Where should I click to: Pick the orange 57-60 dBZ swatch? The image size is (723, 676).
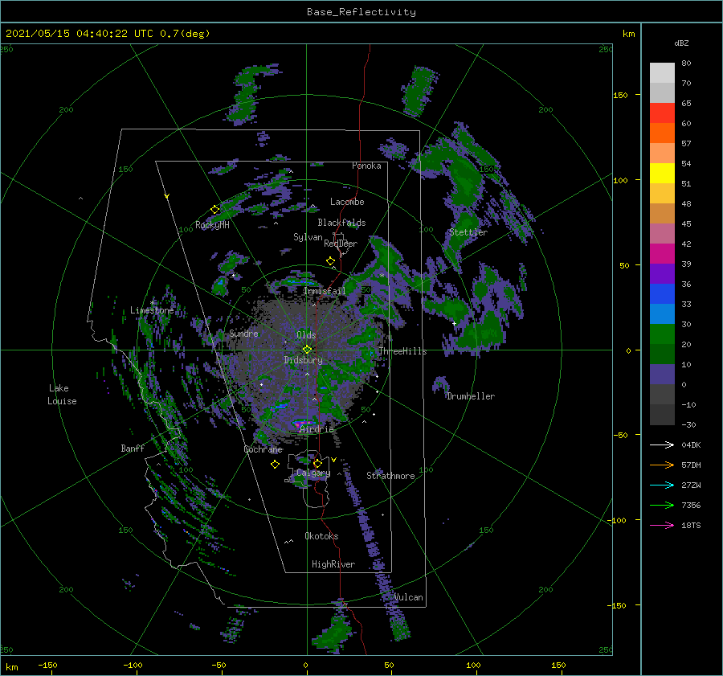point(662,133)
